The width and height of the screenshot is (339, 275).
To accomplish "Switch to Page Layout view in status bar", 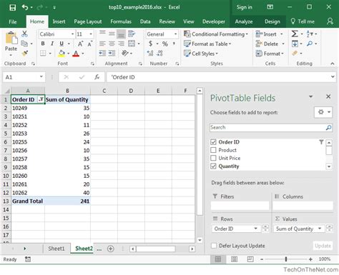I will [234, 259].
